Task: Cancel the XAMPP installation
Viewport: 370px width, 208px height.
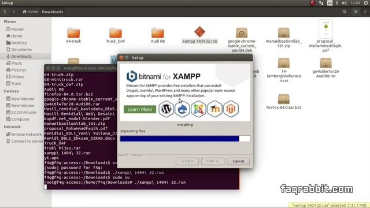Action: 238,161
